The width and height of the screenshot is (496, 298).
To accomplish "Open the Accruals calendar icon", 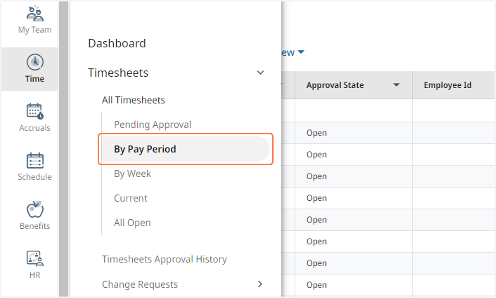I will coord(35,111).
